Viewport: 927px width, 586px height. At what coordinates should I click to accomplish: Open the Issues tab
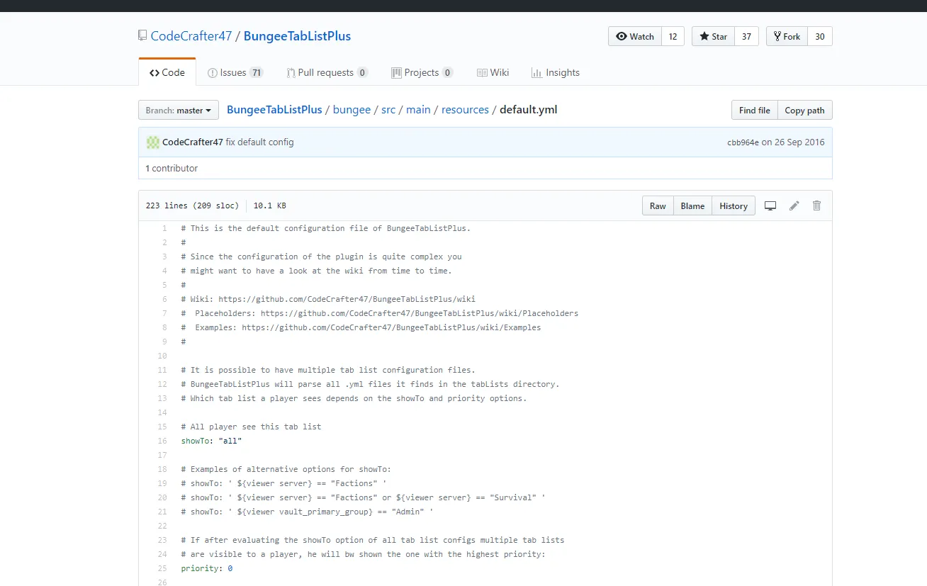tap(235, 72)
